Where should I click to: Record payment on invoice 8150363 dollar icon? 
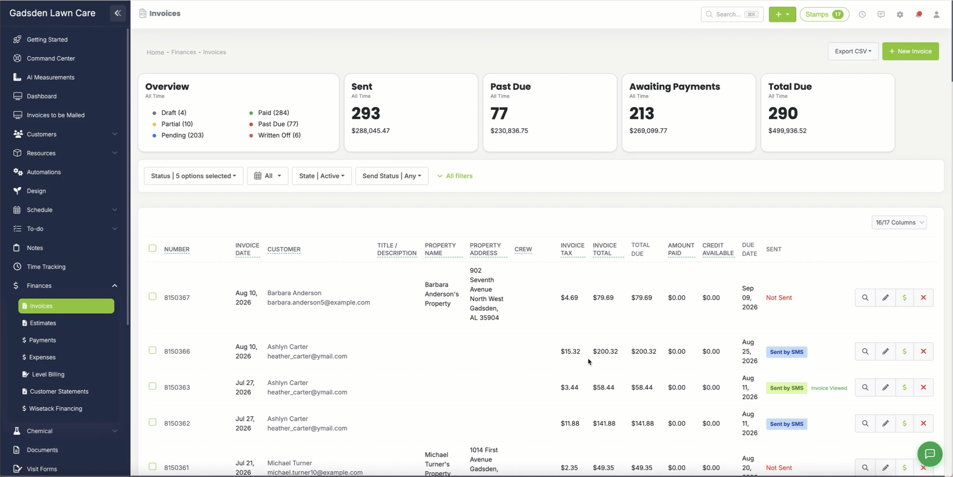(x=904, y=387)
